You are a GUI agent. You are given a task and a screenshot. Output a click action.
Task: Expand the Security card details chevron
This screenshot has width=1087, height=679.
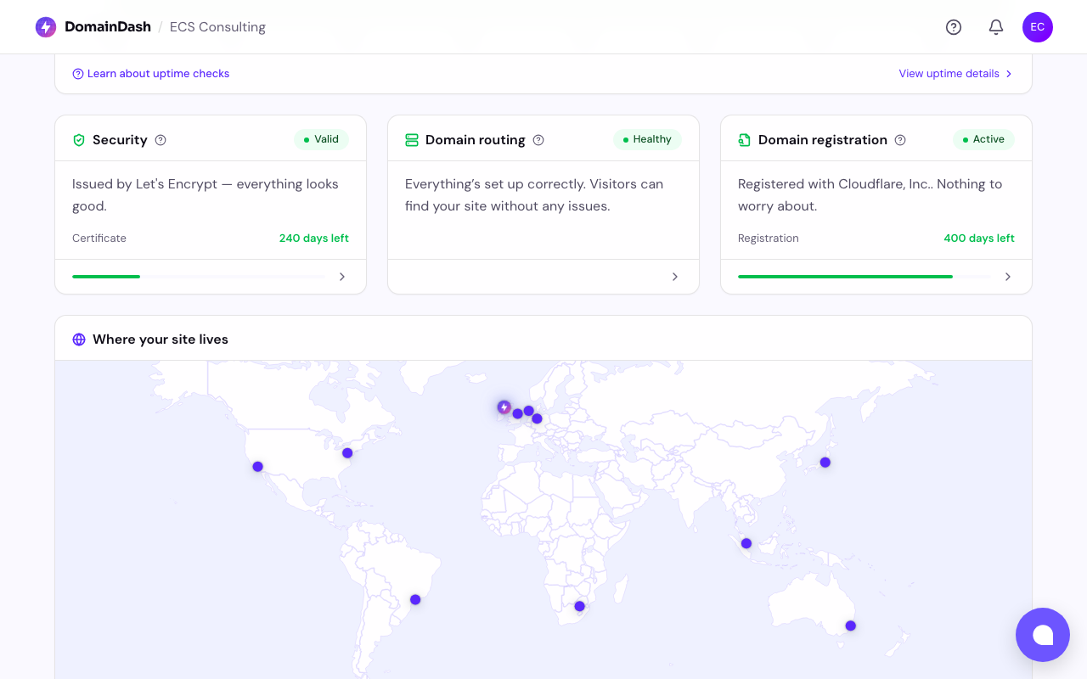341,276
